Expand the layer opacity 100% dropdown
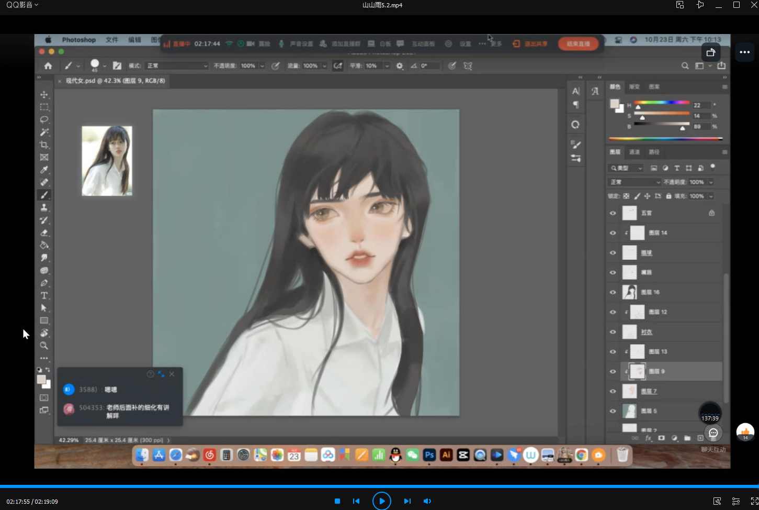 coord(711,182)
